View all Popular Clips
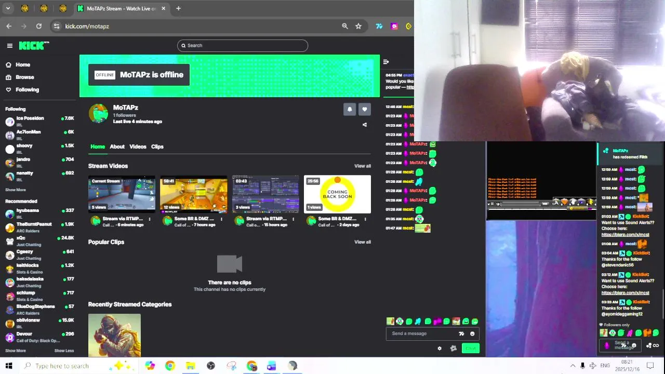The height and width of the screenshot is (374, 665). click(x=362, y=242)
